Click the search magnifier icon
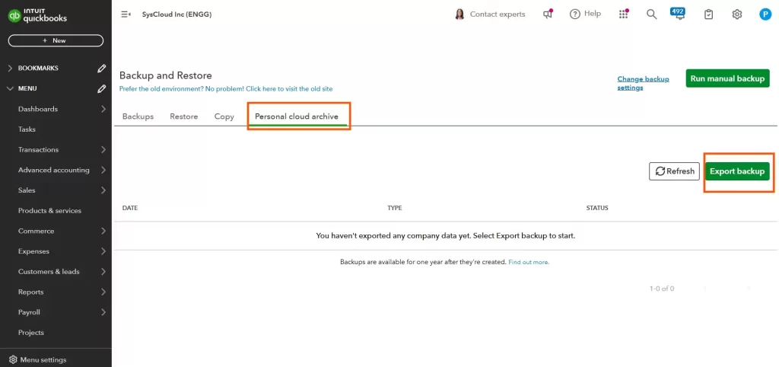The height and width of the screenshot is (367, 779). pos(651,14)
